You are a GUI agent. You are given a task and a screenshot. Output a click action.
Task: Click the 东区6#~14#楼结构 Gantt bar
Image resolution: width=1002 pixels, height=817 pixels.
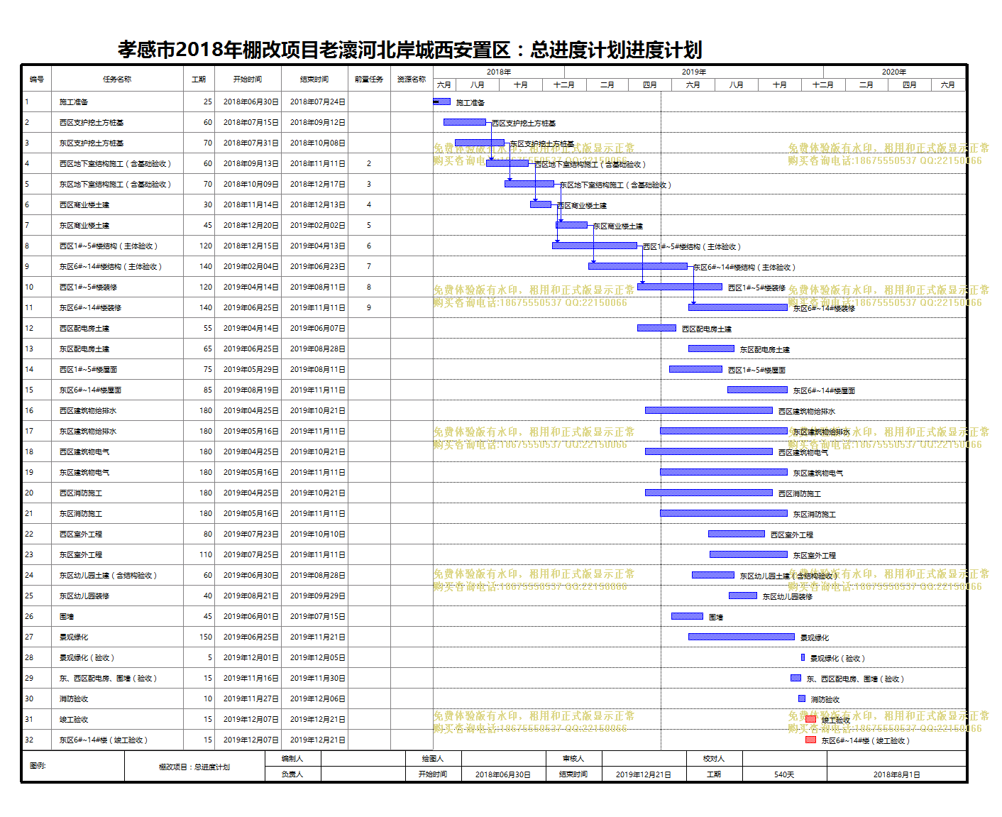click(638, 266)
